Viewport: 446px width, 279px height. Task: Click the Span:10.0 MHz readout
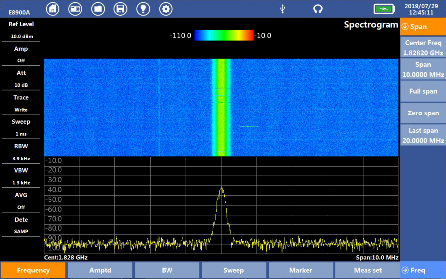tap(377, 257)
